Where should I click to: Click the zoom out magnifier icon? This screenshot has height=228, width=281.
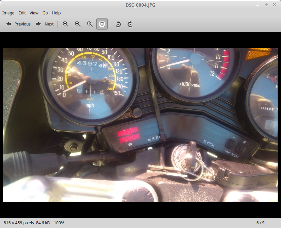point(78,24)
